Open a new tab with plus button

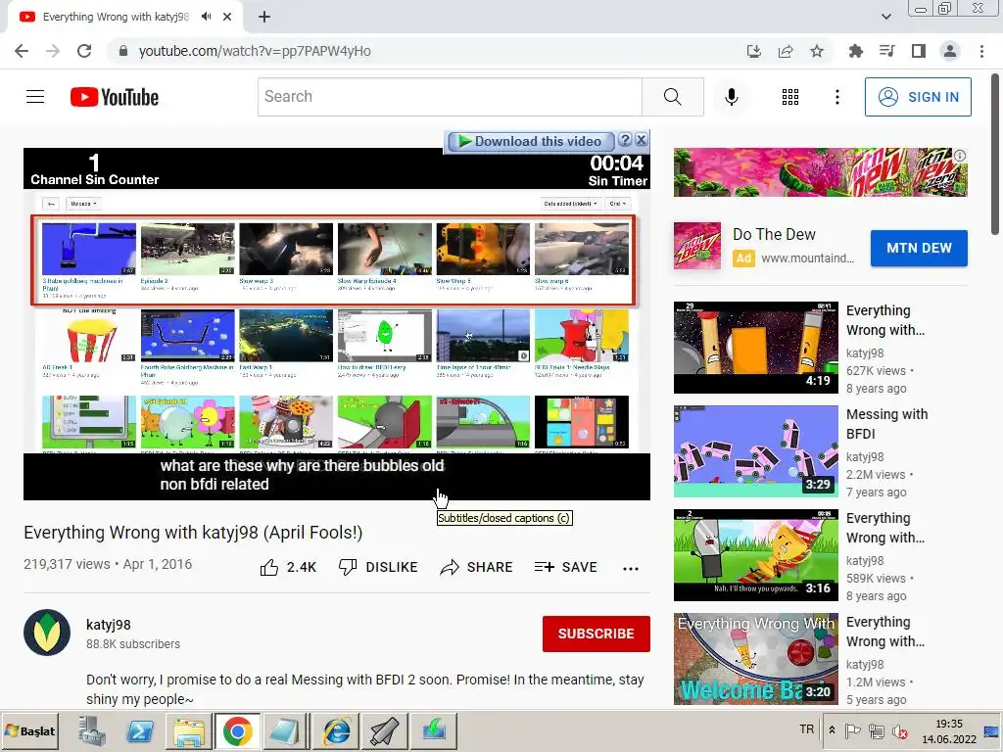pyautogui.click(x=264, y=17)
